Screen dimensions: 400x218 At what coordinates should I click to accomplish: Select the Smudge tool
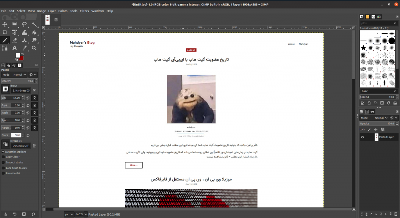click(x=34, y=40)
